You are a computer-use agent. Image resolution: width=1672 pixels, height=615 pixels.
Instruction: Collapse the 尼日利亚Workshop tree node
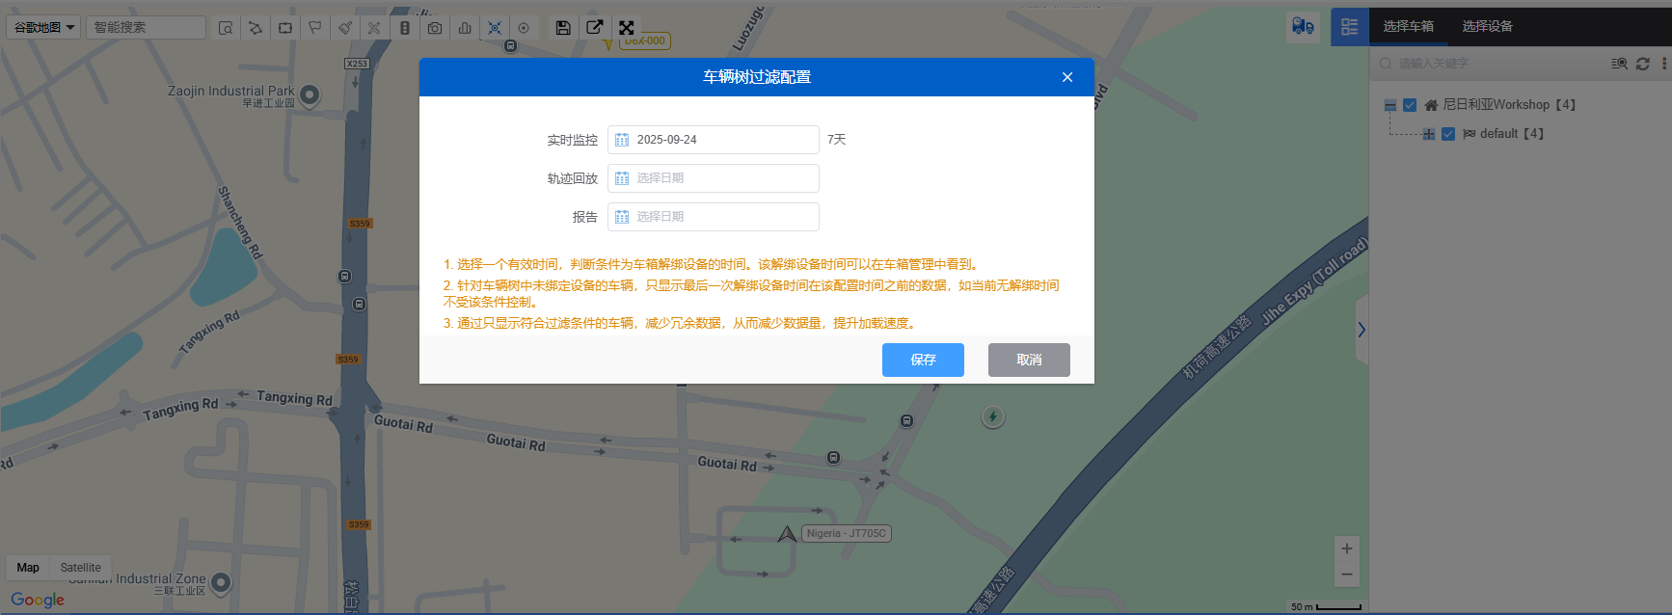tap(1390, 105)
